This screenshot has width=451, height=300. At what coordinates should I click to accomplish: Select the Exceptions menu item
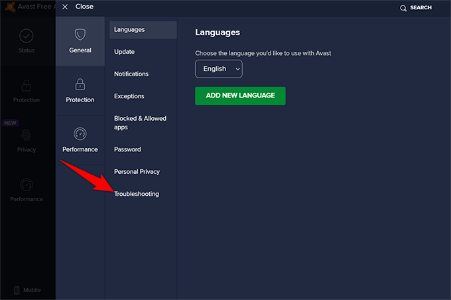click(x=129, y=96)
